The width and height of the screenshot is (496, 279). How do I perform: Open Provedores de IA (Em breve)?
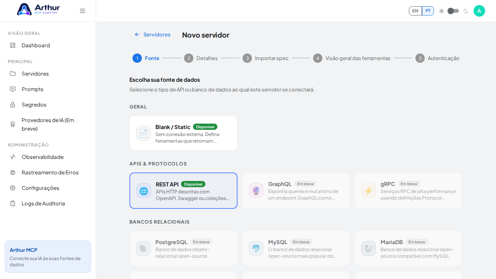(48, 124)
